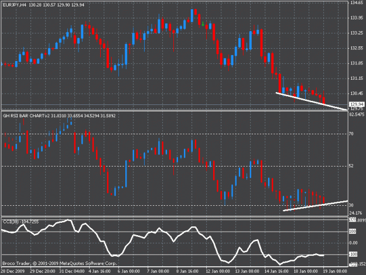The height and width of the screenshot is (275, 366).
Task: Click the RSI level 30 axis label
Action: click(x=351, y=205)
